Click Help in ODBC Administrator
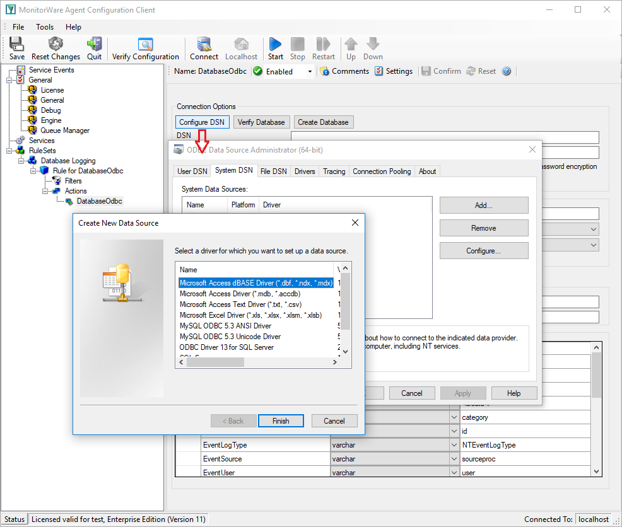Viewport: 622px width, 527px height. click(513, 393)
